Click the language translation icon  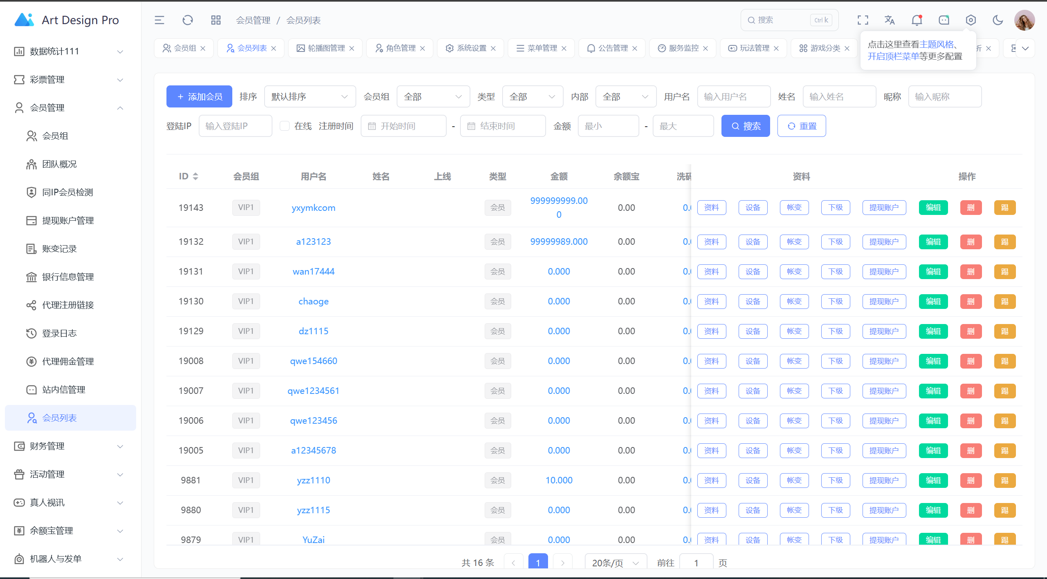(890, 20)
